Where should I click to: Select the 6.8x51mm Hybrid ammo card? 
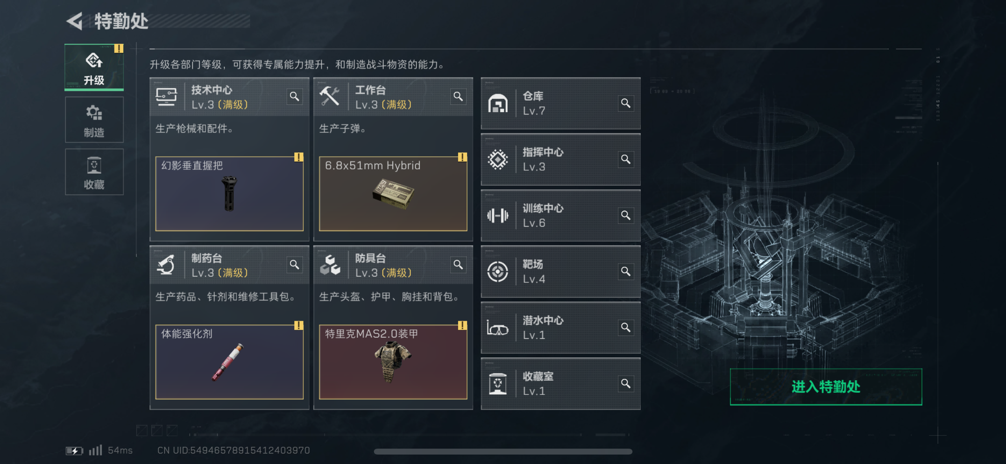click(x=393, y=194)
